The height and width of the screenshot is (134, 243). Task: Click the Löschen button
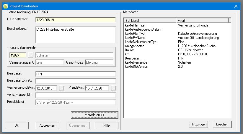pos(222,124)
